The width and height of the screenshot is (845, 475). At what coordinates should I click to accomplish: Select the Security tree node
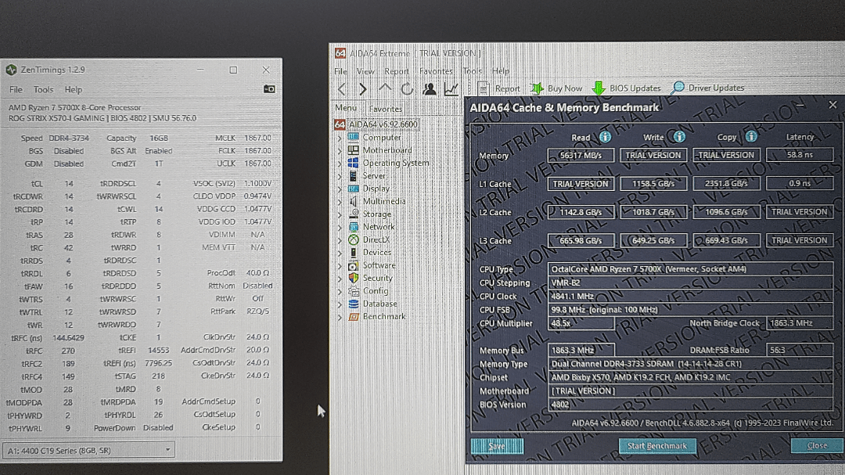[377, 279]
